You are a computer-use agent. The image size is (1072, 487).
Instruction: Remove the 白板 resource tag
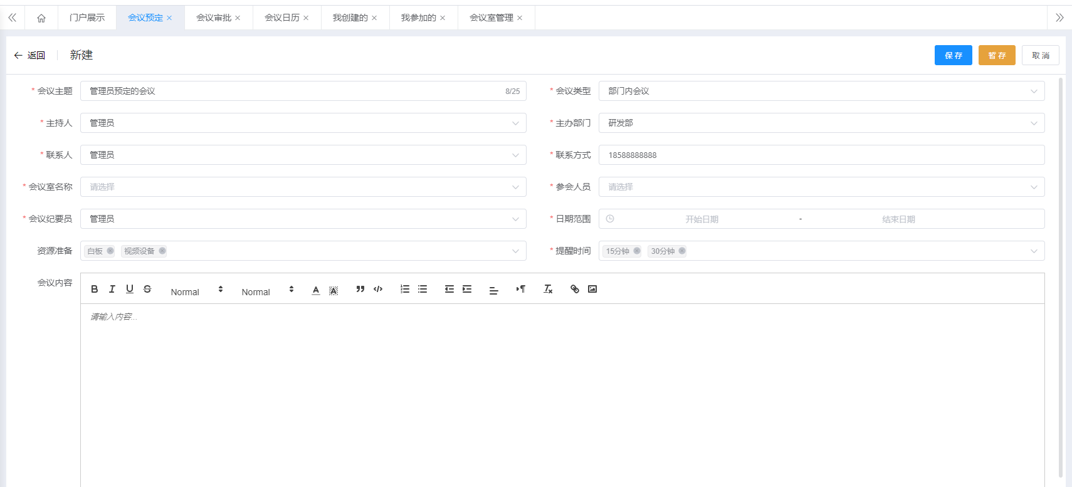point(110,251)
